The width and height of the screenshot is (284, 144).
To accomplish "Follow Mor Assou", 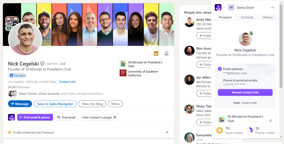I will tap(204, 65).
